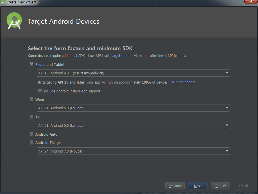Viewport: 258px width, 194px height.
Task: Click the dropdown arrow on the Wear SDK selector
Action: coord(227,108)
